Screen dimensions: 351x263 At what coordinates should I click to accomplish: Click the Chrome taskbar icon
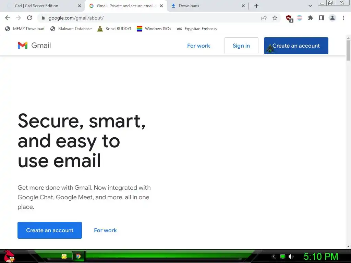(x=78, y=256)
